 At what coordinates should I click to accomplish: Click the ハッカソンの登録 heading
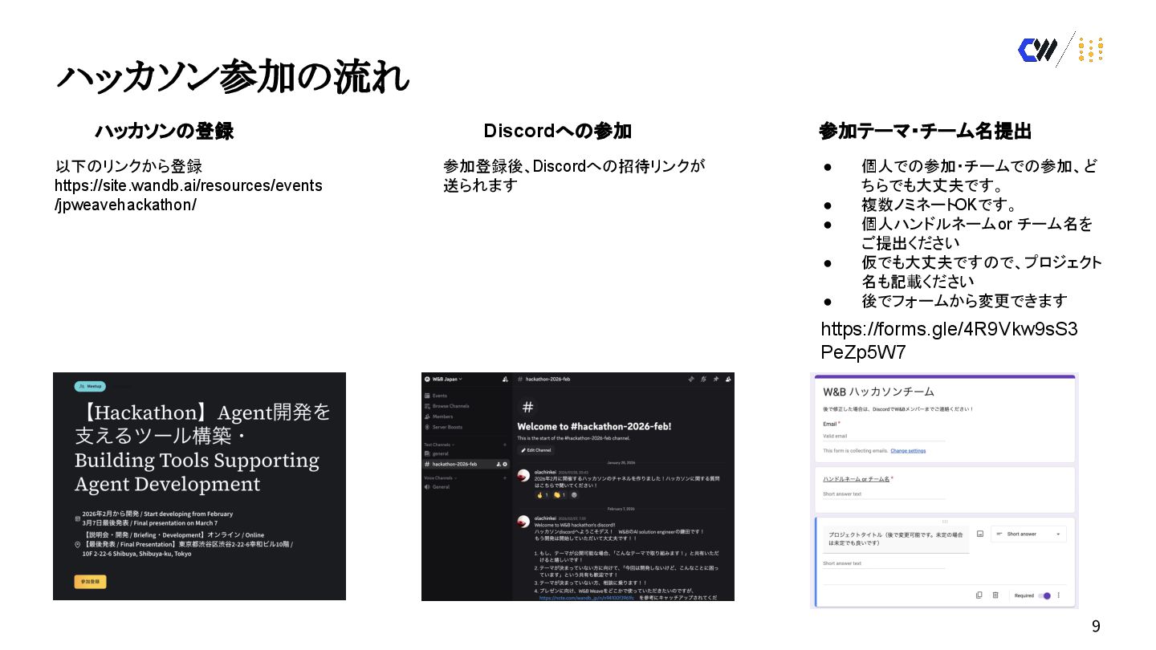tap(165, 131)
